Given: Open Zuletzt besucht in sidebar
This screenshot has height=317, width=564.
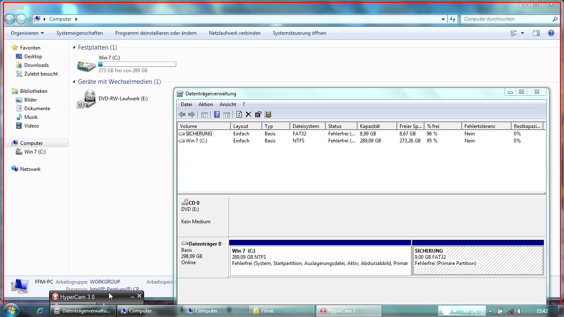Looking at the screenshot, I should pyautogui.click(x=41, y=74).
